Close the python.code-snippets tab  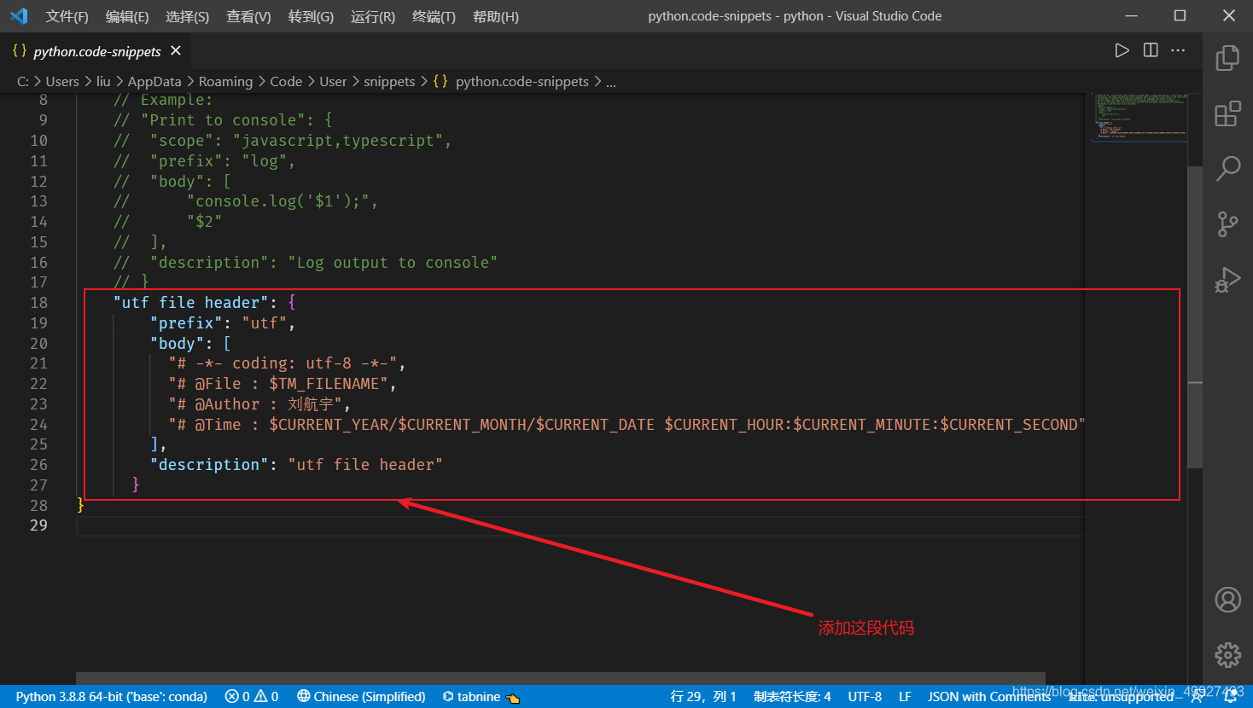pyautogui.click(x=176, y=51)
